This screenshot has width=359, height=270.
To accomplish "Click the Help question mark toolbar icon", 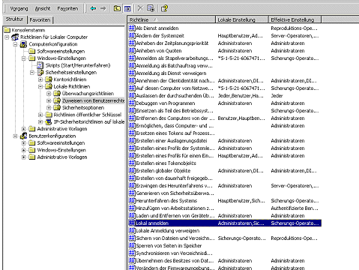I will point(164,9).
